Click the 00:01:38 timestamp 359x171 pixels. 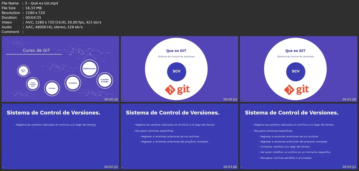(349, 99)
